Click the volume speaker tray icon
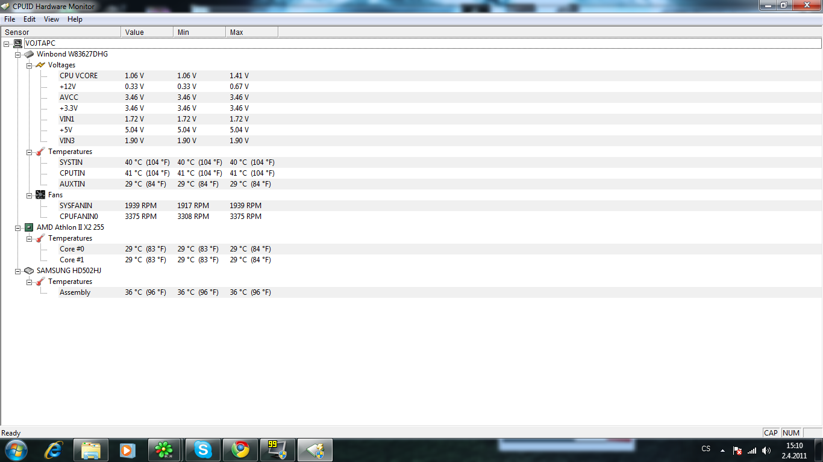 point(766,451)
